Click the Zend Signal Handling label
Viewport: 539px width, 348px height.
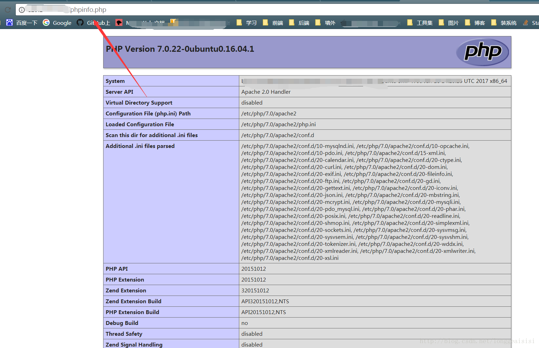(x=134, y=345)
